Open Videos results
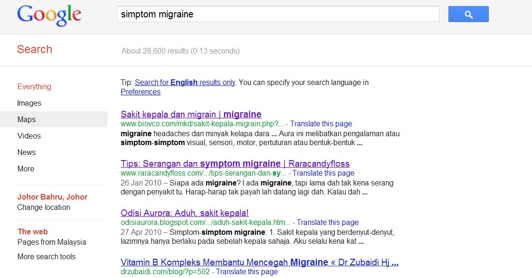532x278 pixels. (29, 136)
